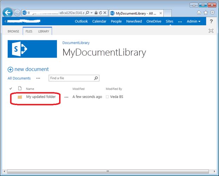Switch to the FILES ribbon tab
Viewport: 219px width, 176px height.
[29, 31]
